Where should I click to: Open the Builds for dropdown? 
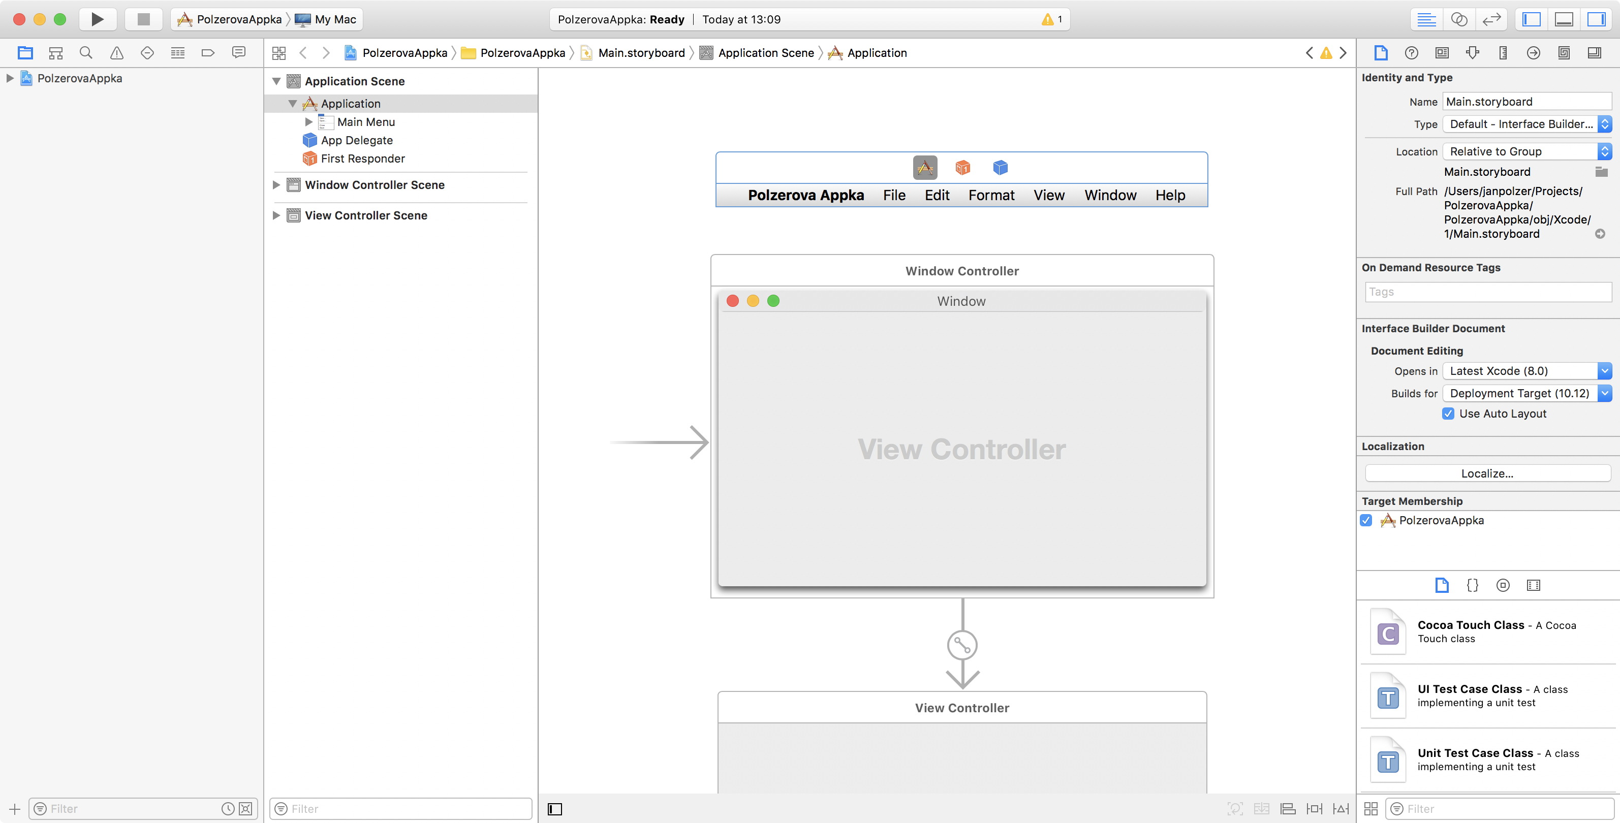pyautogui.click(x=1527, y=394)
